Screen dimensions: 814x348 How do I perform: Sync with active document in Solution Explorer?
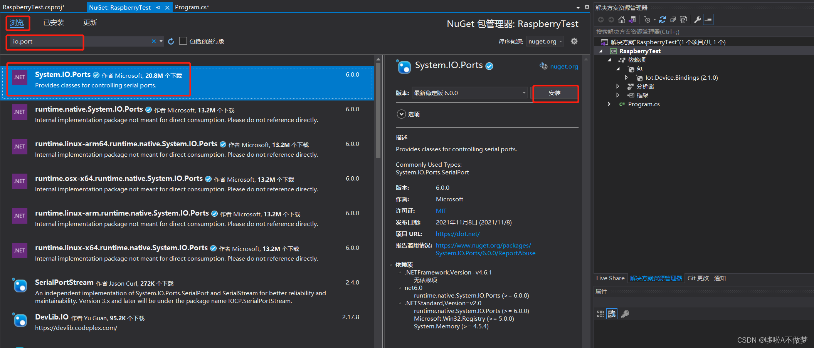(663, 20)
